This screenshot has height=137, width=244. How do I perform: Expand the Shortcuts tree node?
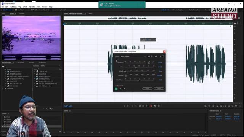pyautogui.click(x=3, y=89)
